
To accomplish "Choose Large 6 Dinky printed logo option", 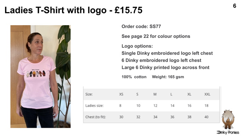I will coord(165,67).
